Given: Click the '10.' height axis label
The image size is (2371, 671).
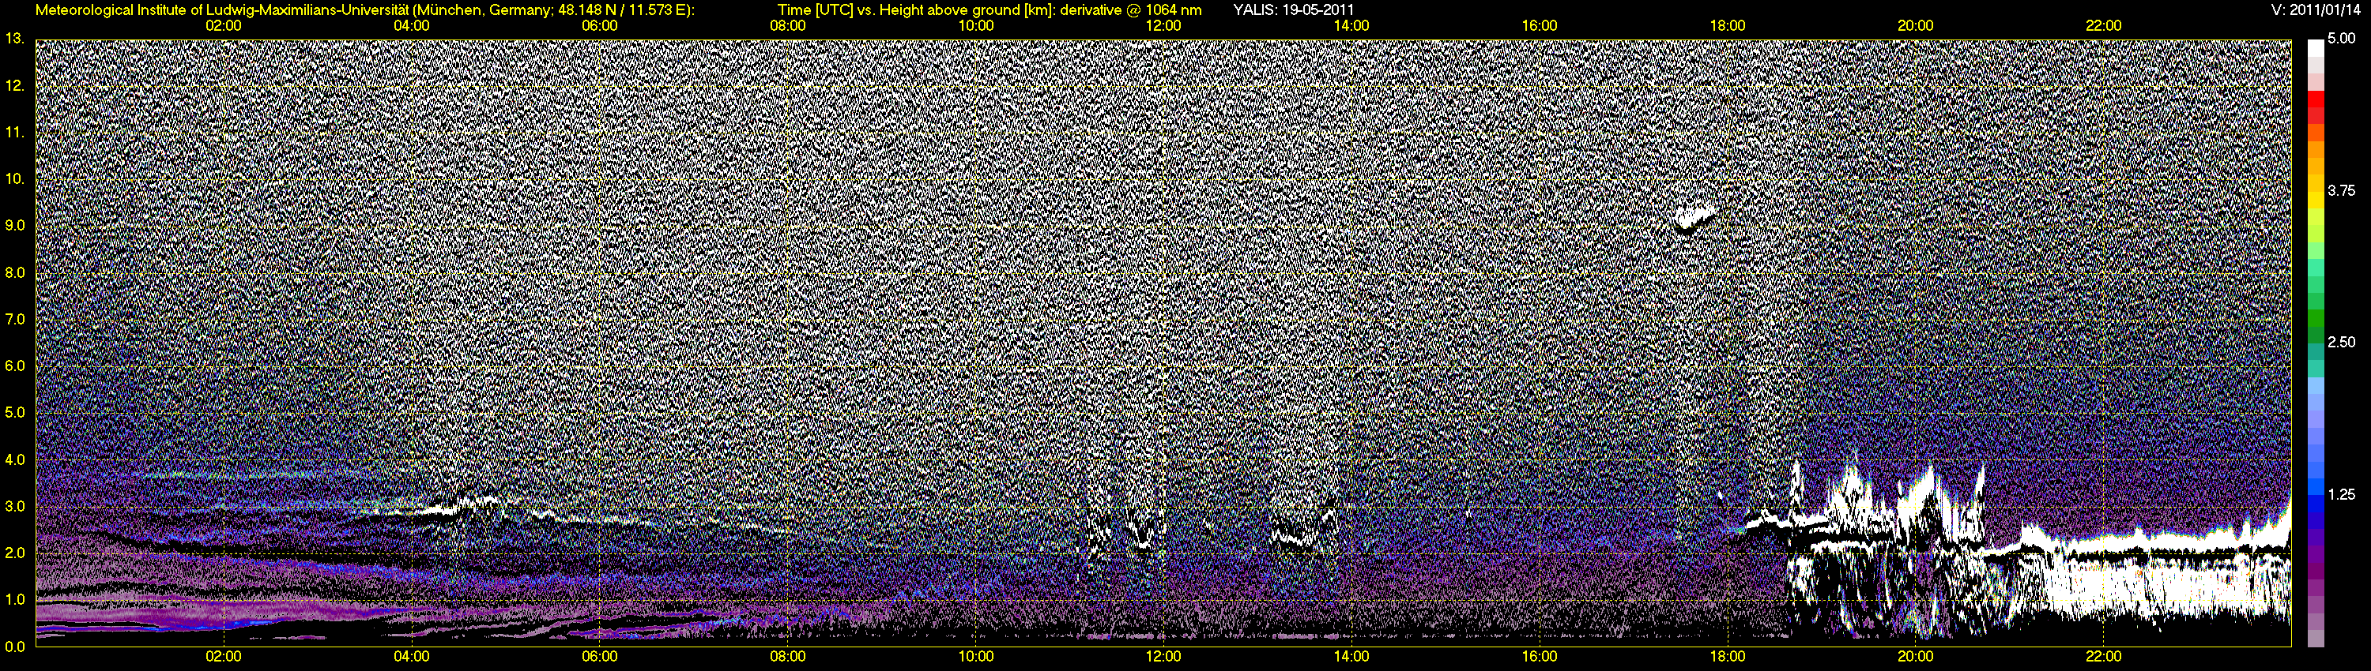Looking at the screenshot, I should point(15,178).
